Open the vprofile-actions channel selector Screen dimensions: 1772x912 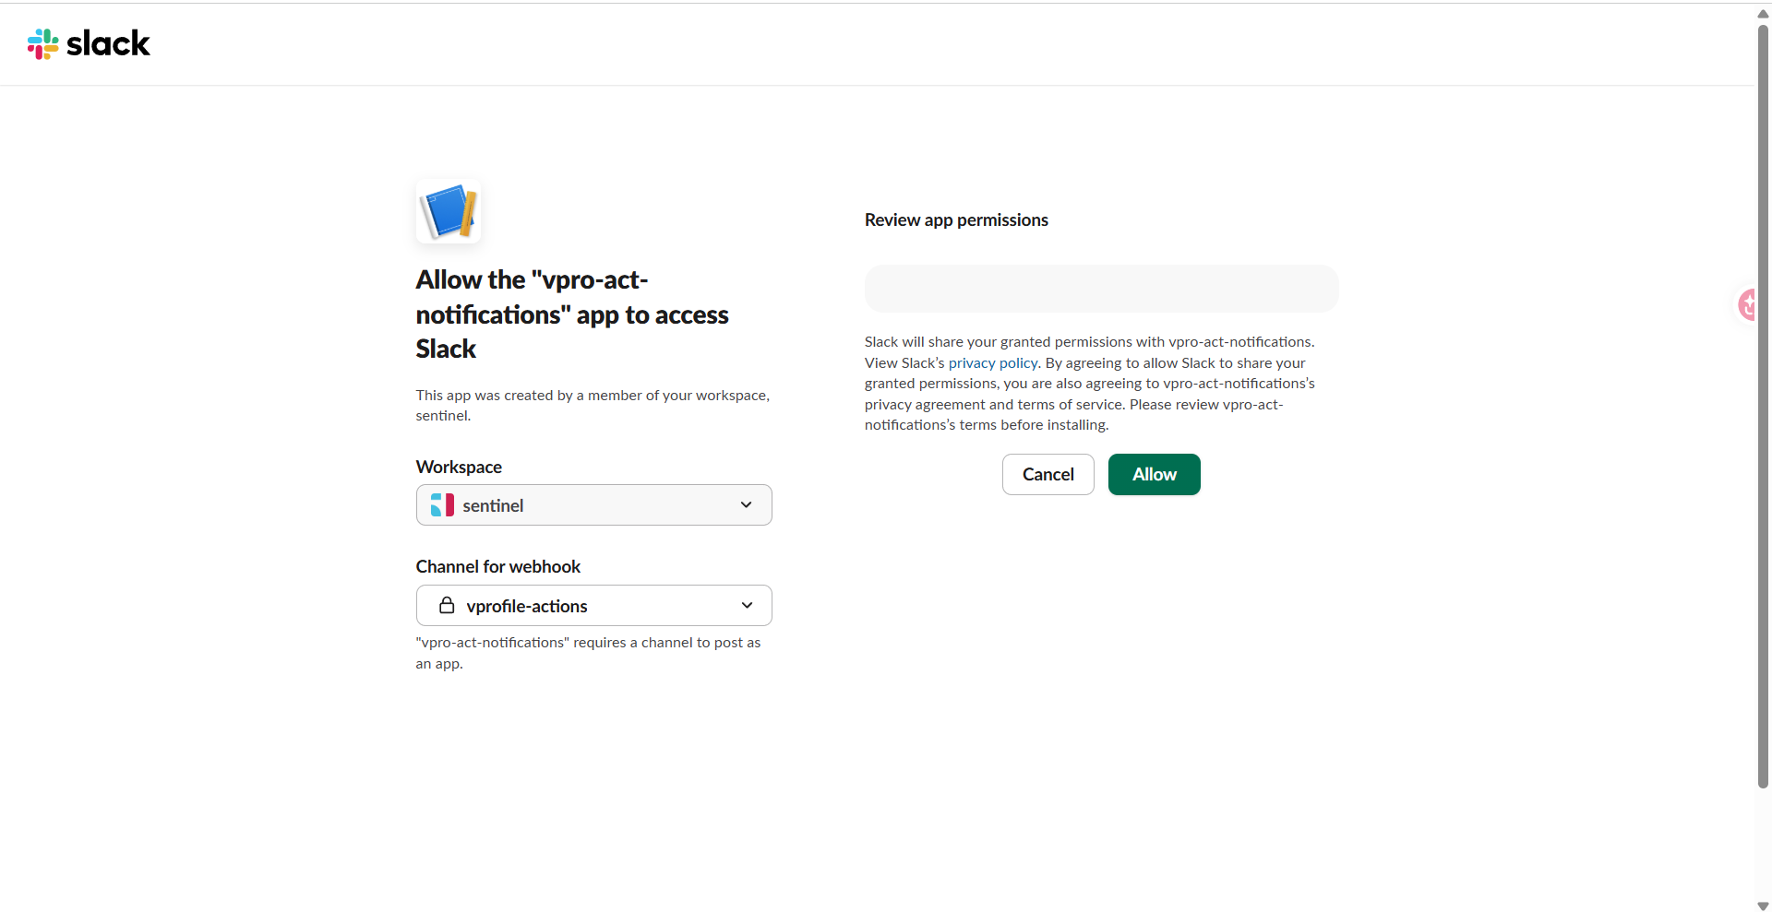593,606
